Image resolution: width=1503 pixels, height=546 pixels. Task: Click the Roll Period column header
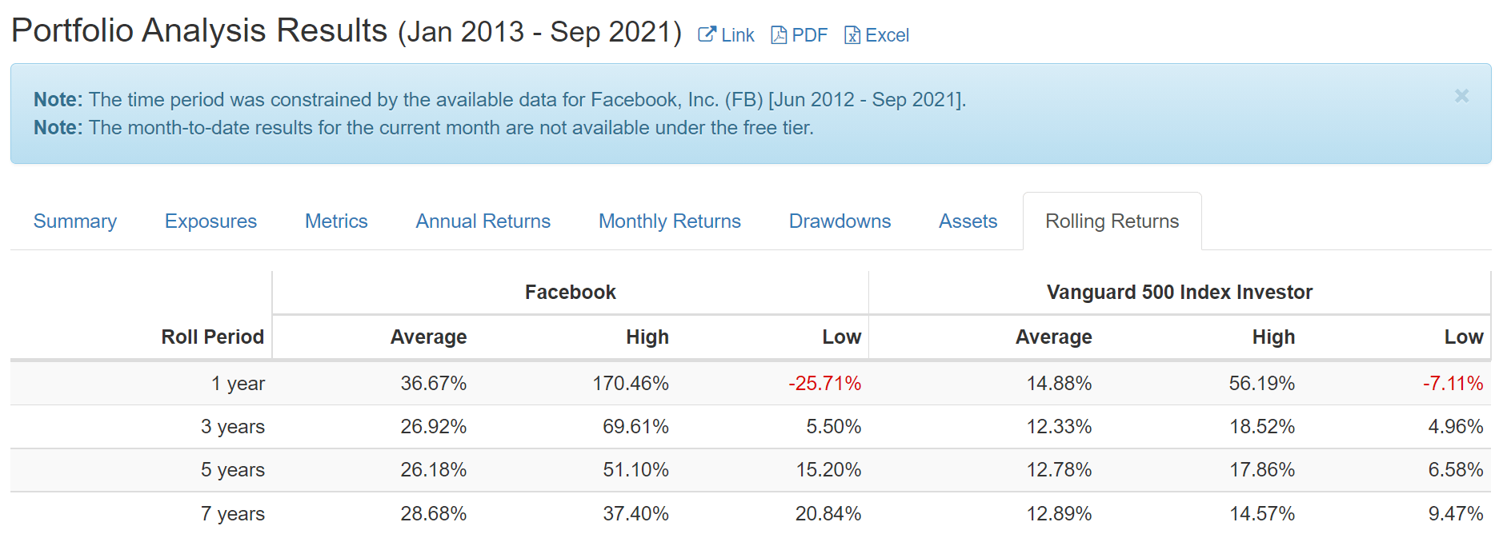(213, 337)
